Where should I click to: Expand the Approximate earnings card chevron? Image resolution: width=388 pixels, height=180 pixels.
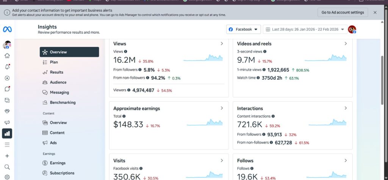tap(222, 108)
